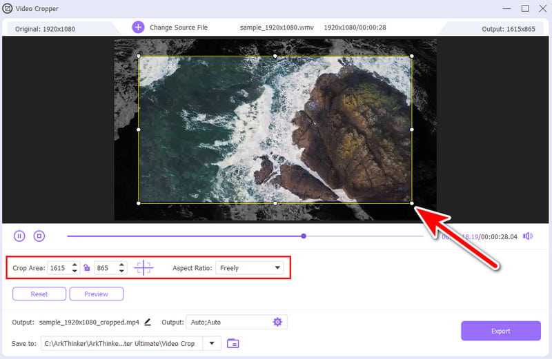Decrease crop width with down arrow
The height and width of the screenshot is (359, 552).
tap(75, 271)
